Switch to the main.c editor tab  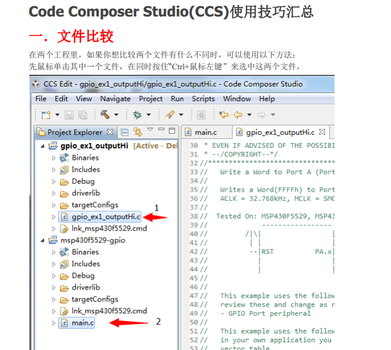(x=206, y=132)
